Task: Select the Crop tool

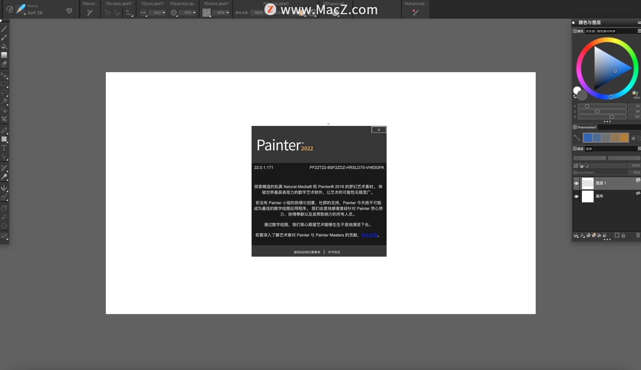Action: pos(4,119)
